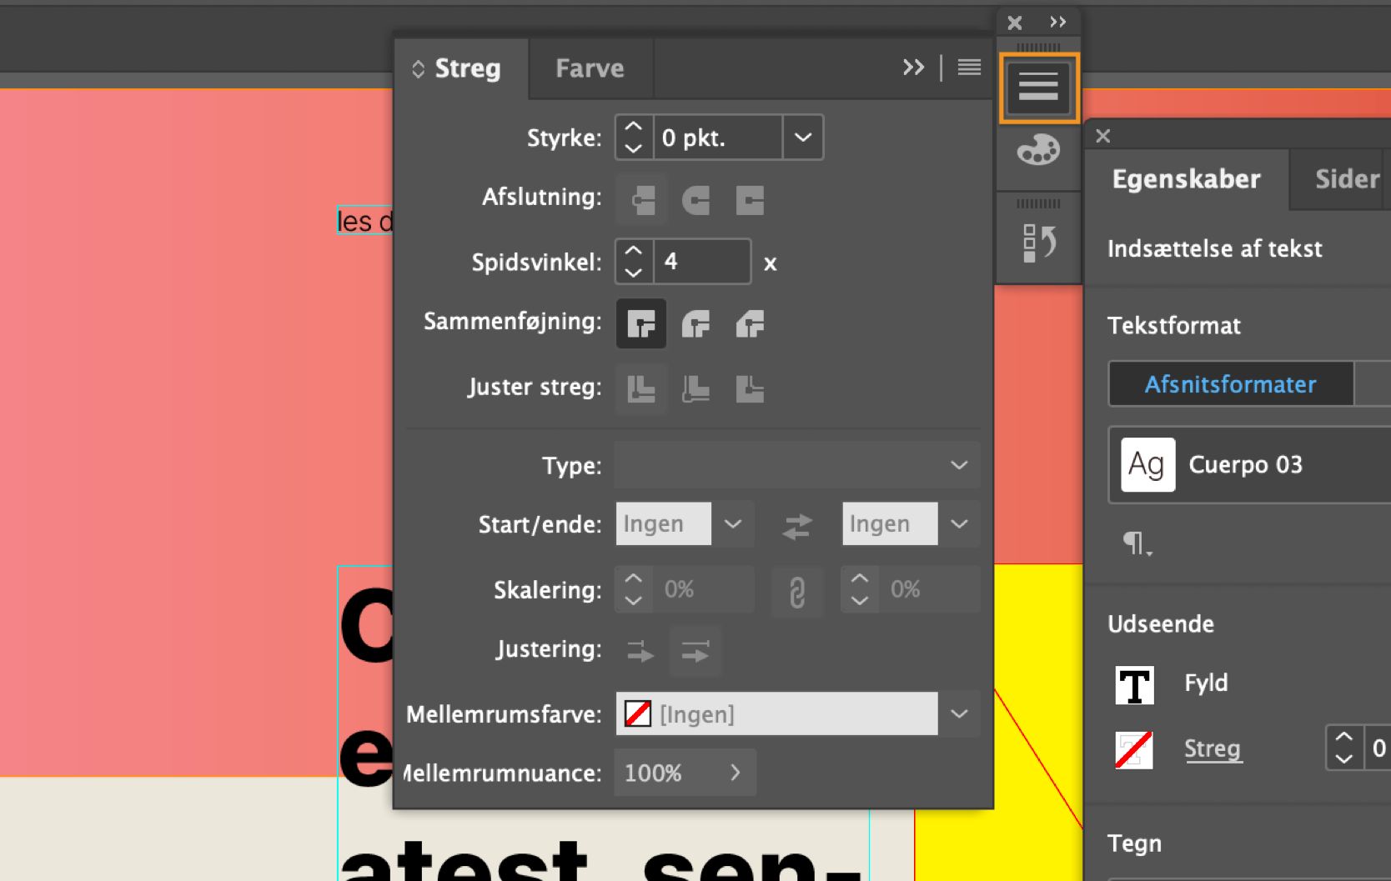The width and height of the screenshot is (1391, 881).
Task: Open Mellemrumsfarve dropdown arrow
Action: (959, 714)
